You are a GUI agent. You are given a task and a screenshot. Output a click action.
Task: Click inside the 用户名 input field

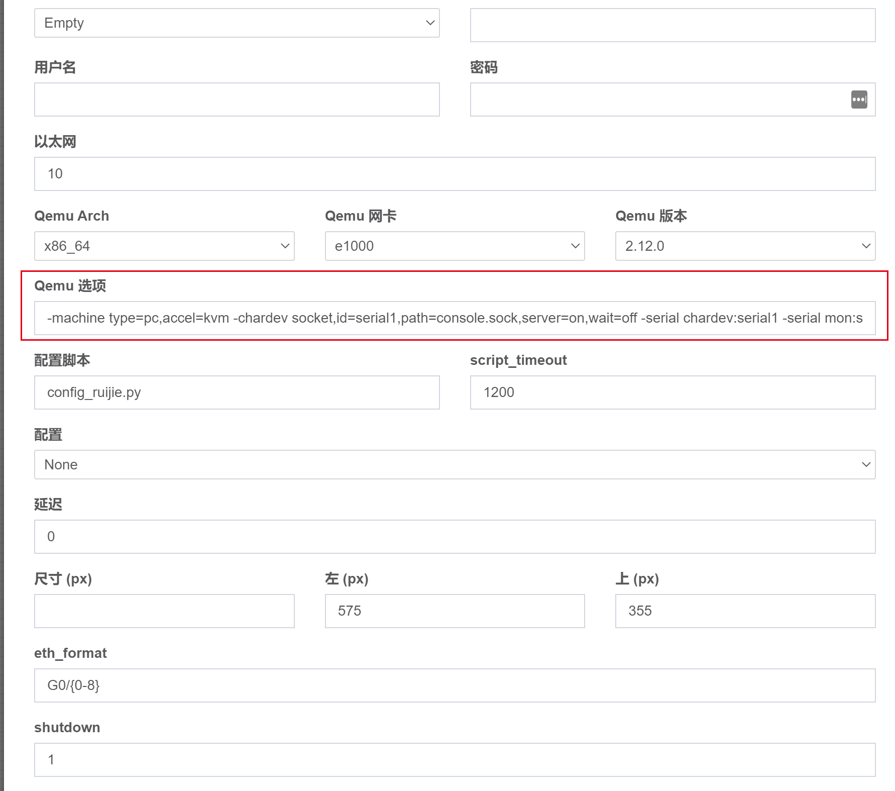(236, 100)
